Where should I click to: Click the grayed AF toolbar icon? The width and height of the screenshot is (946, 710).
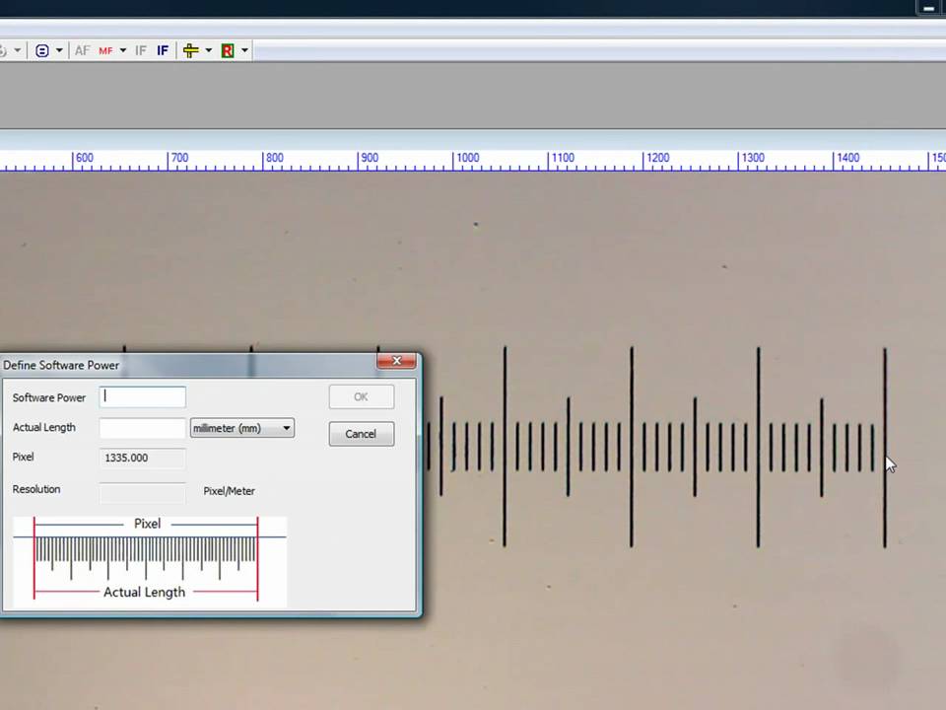[x=82, y=50]
